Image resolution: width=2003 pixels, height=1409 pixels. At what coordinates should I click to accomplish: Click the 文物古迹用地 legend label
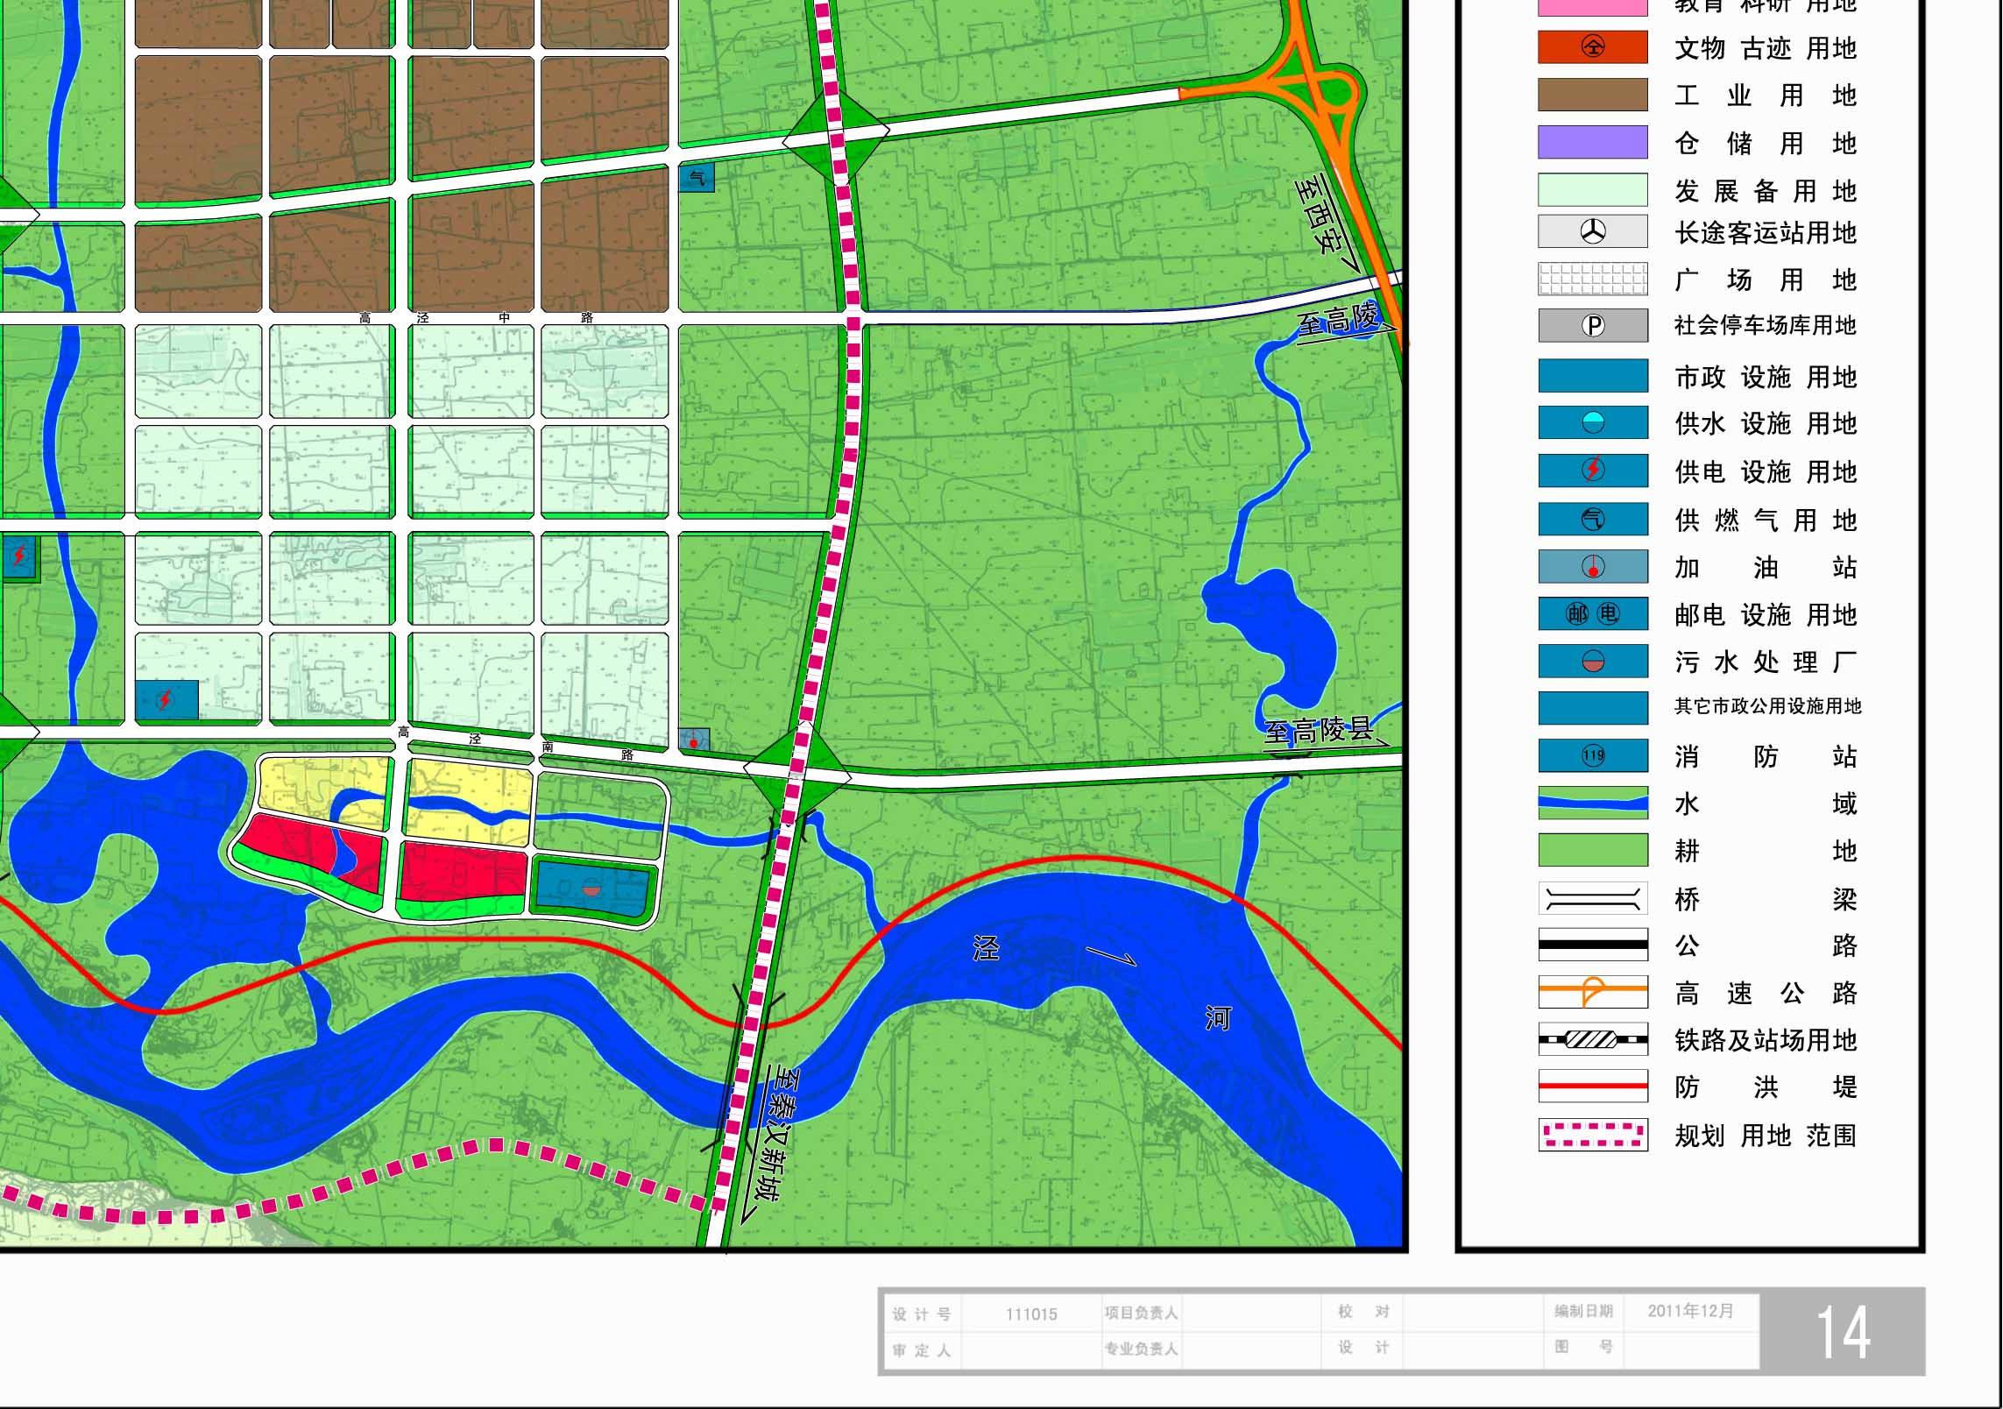[1766, 48]
